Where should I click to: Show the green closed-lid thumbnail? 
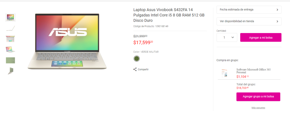(x=10, y=60)
